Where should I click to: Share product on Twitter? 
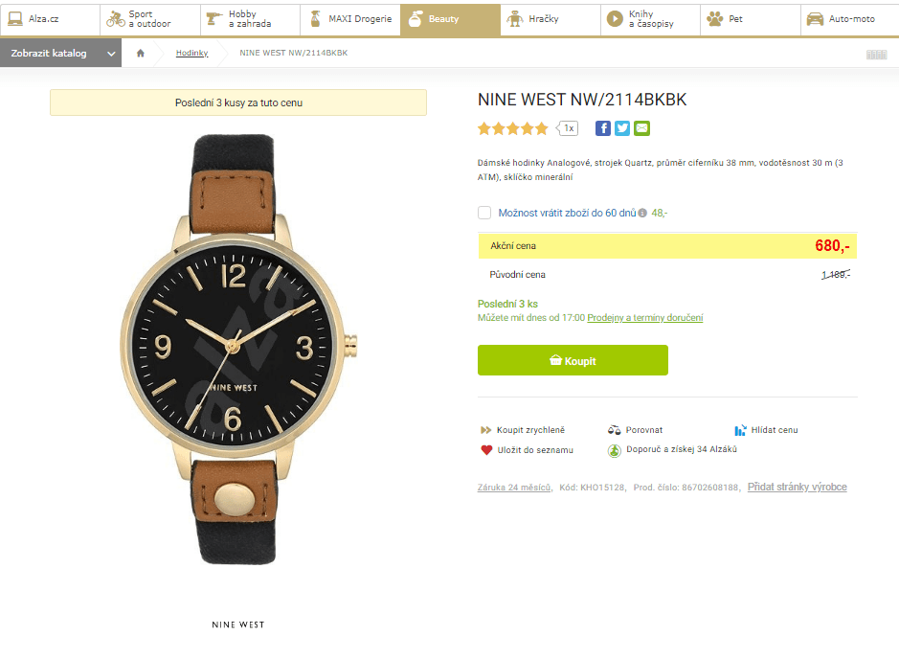coord(622,128)
